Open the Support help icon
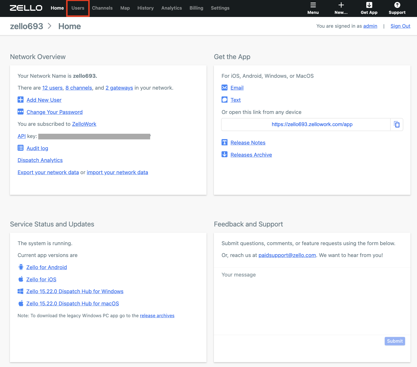Image resolution: width=417 pixels, height=367 pixels. [397, 5]
